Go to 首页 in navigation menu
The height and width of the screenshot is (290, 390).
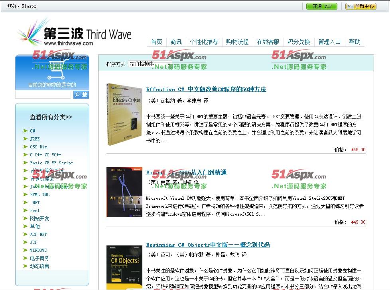click(156, 42)
